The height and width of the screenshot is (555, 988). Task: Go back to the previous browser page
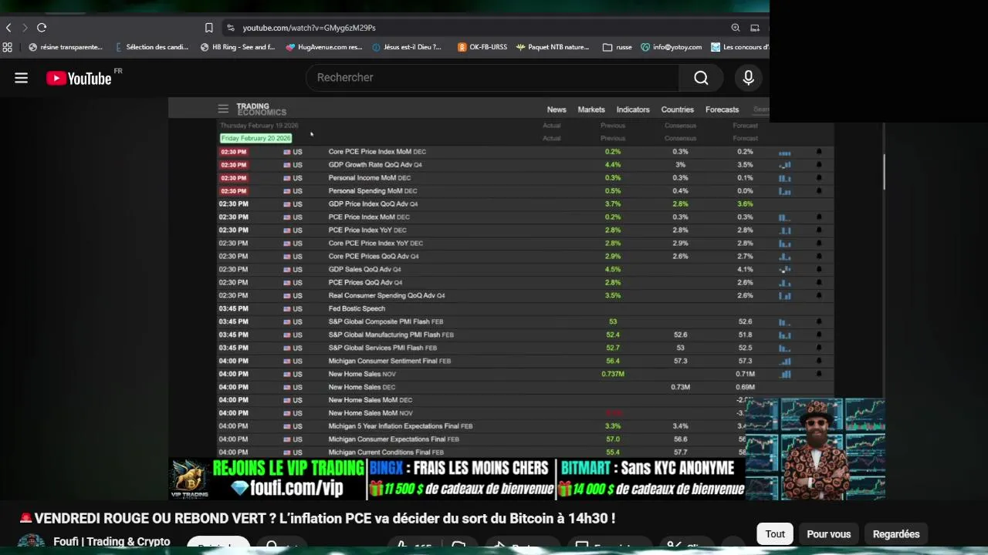[8, 28]
